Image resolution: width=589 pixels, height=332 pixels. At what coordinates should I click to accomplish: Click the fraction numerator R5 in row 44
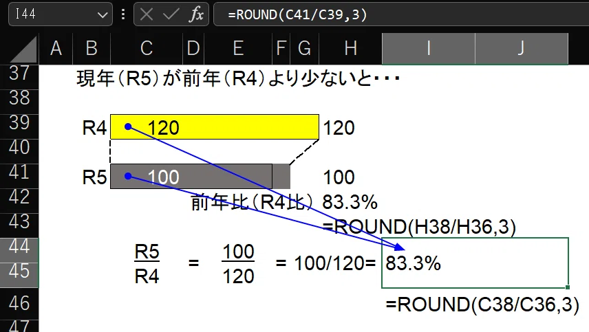click(x=147, y=252)
